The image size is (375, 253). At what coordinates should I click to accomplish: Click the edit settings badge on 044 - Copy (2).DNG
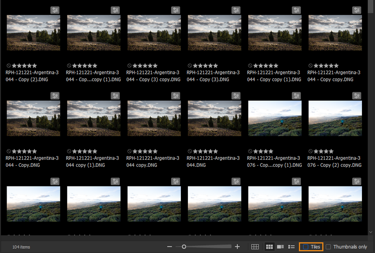tap(55, 10)
